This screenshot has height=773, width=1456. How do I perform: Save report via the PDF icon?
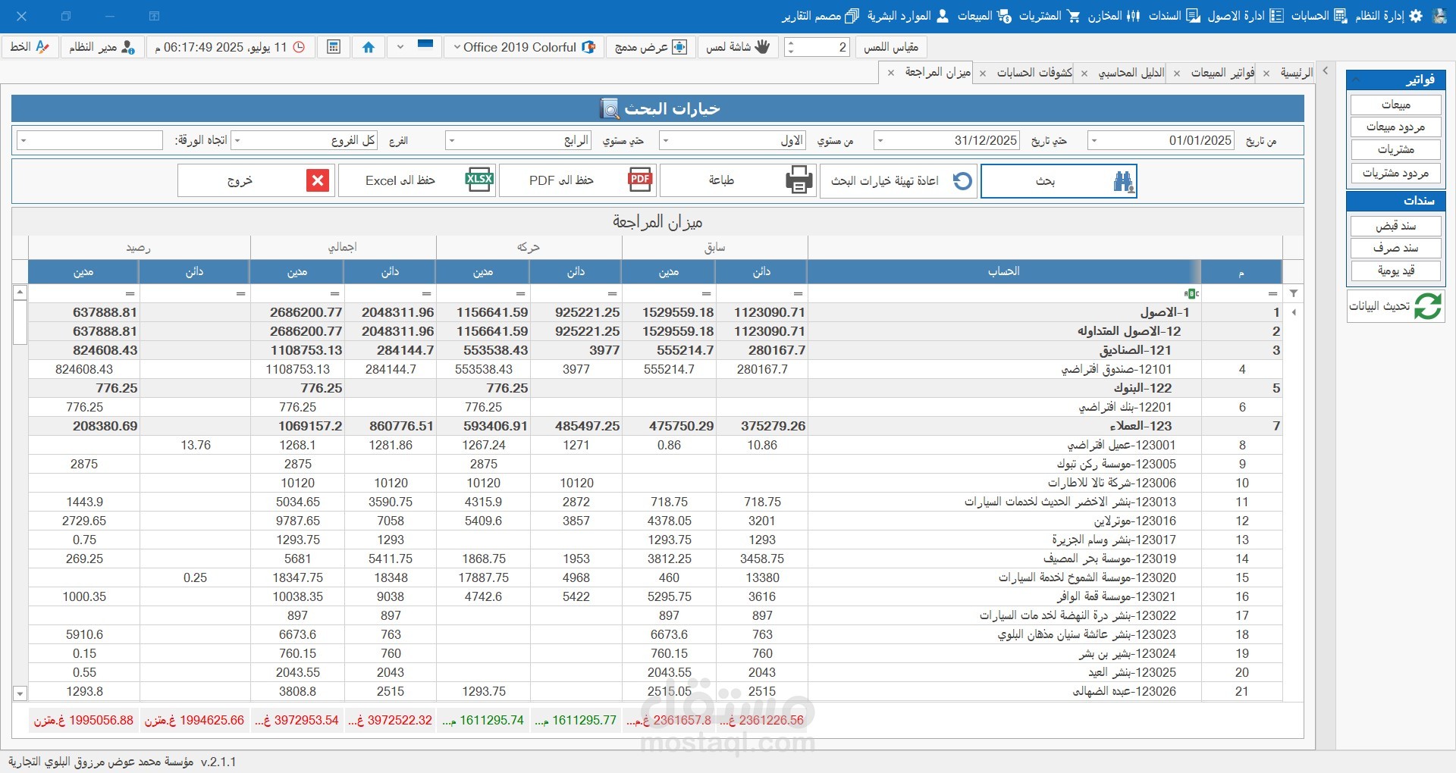pos(640,180)
